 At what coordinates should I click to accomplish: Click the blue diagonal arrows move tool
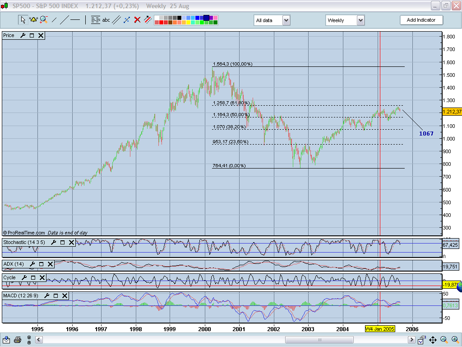(x=127, y=20)
